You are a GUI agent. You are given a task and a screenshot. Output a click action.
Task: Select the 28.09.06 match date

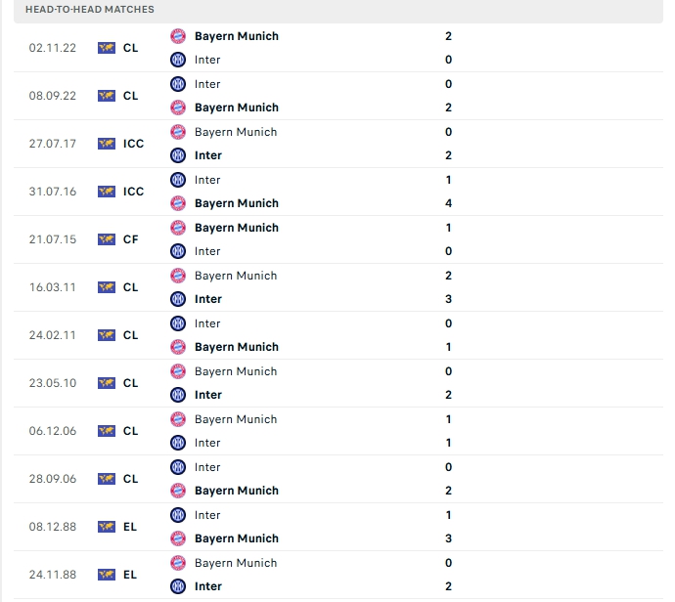pos(53,479)
